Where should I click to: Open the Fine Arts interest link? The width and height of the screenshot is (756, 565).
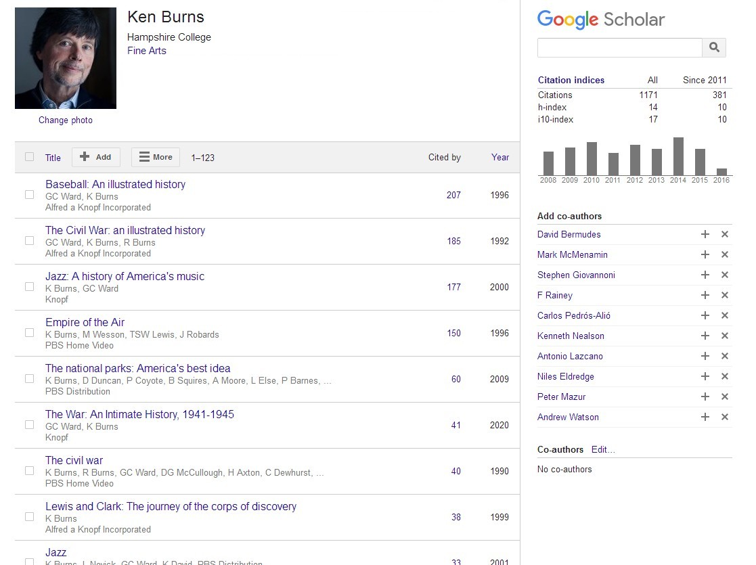coord(147,51)
